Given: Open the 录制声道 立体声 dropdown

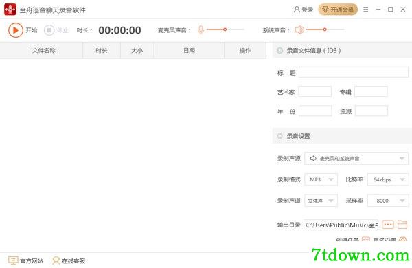Looking at the screenshot, I should [x=321, y=201].
